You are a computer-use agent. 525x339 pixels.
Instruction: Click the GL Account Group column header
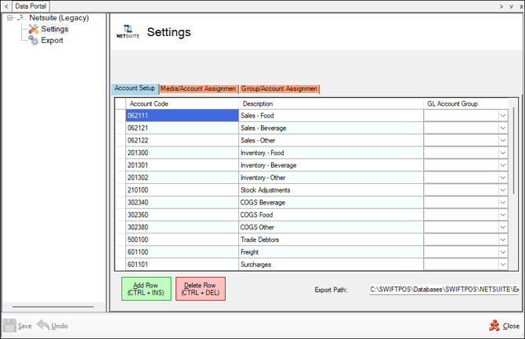point(465,104)
